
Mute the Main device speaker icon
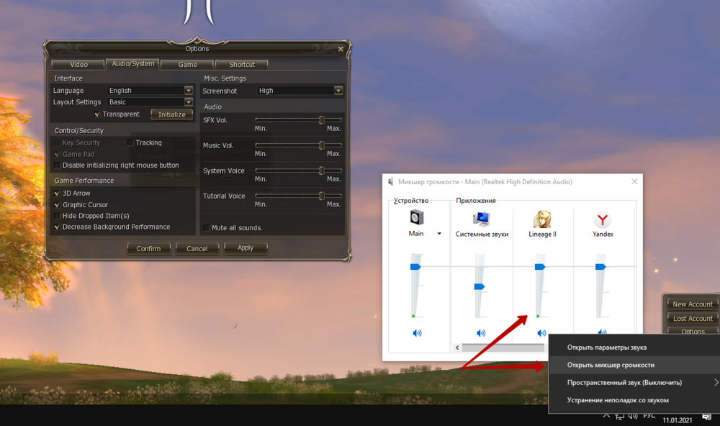[x=417, y=332]
